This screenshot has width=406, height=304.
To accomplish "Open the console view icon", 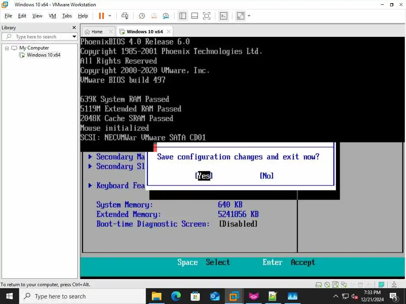I will 224,16.
